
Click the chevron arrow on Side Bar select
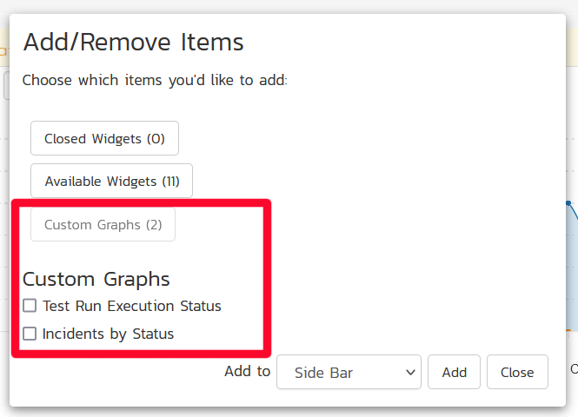410,372
